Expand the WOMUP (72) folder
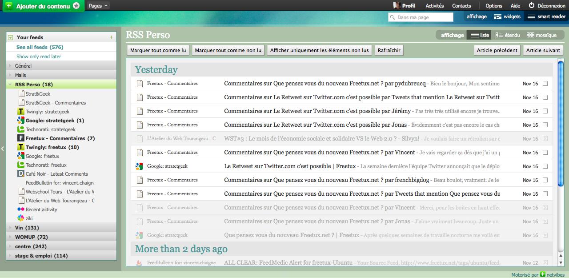The width and height of the screenshot is (569, 278). [x=10, y=237]
